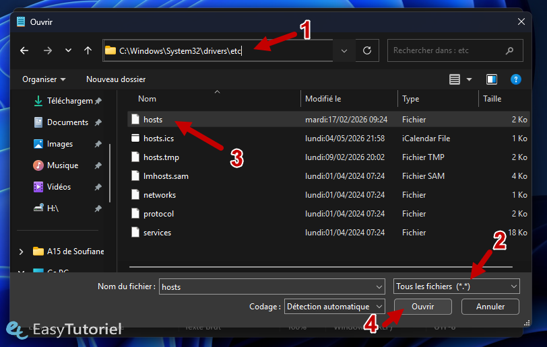Click the pin icon beside Images

click(98, 144)
